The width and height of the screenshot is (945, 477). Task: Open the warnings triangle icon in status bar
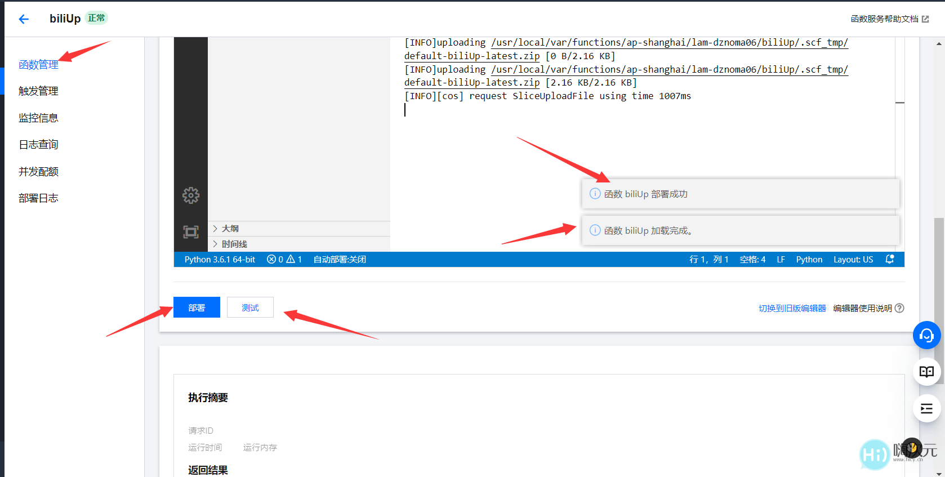pyautogui.click(x=291, y=260)
